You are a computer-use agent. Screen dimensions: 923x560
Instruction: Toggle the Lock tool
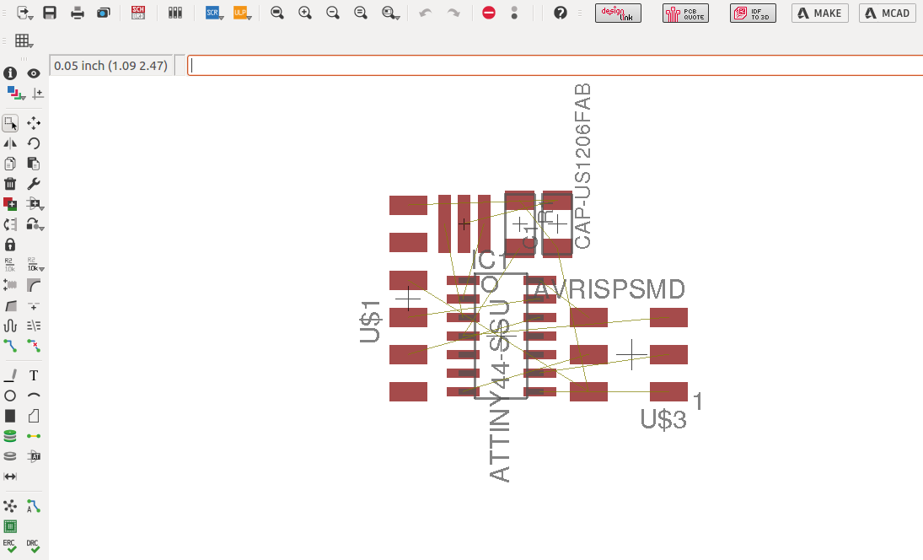pyautogui.click(x=10, y=245)
